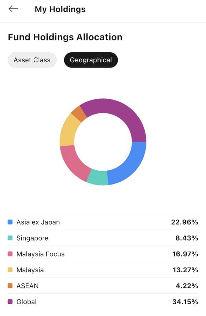The image size is (206, 316).
Task: Click the 34.15% Global percentage
Action: click(x=185, y=302)
